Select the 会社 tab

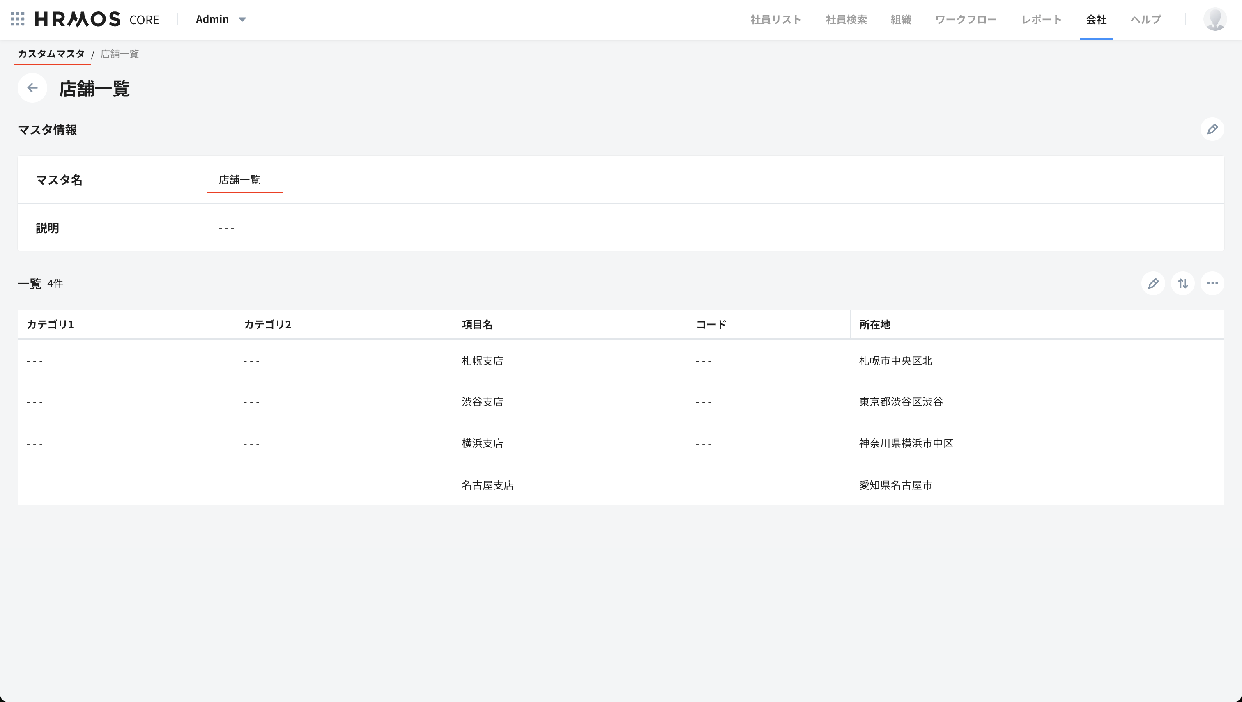1096,19
